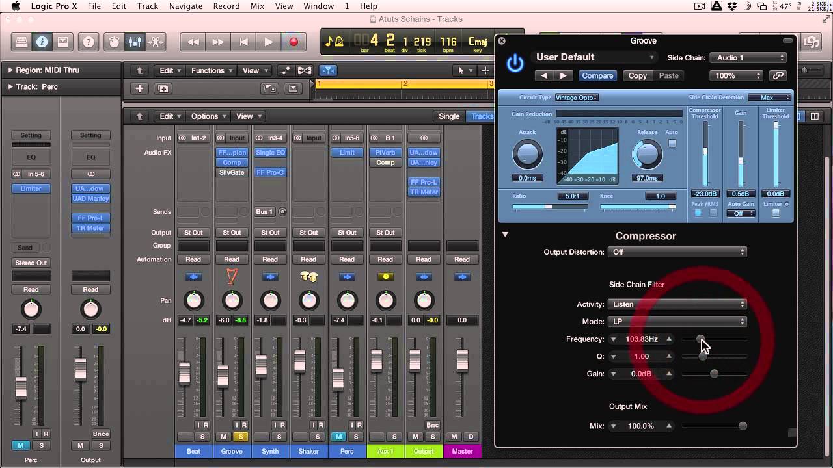Expand the Region MIDI Thru disclosure
833x468 pixels.
10,70
